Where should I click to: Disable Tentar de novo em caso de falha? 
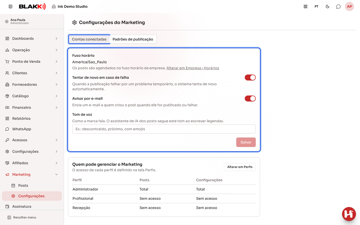[x=250, y=77]
